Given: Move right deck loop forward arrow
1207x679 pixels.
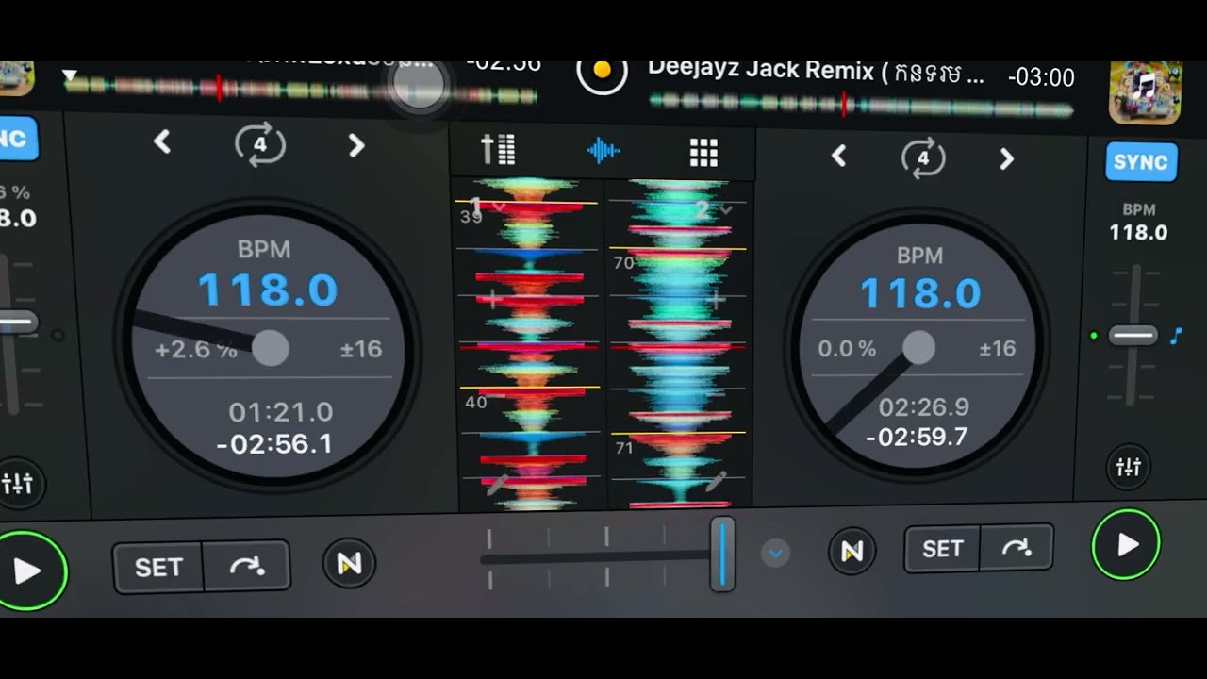Looking at the screenshot, I should [x=1006, y=158].
